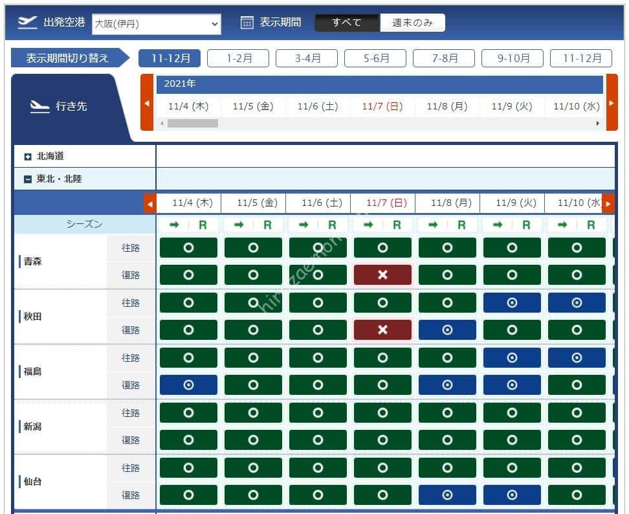Click the 福島 destination label
This screenshot has width=629, height=514.
point(32,372)
